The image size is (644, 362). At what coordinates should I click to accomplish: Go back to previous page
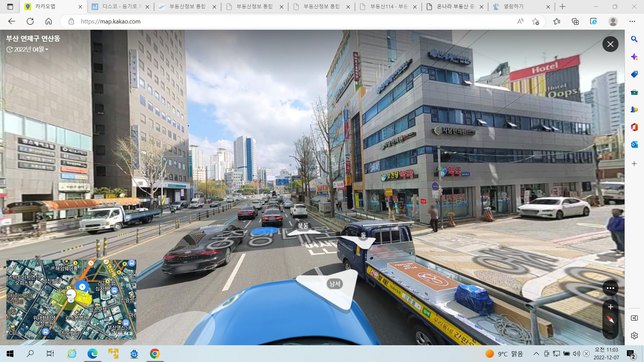point(12,21)
